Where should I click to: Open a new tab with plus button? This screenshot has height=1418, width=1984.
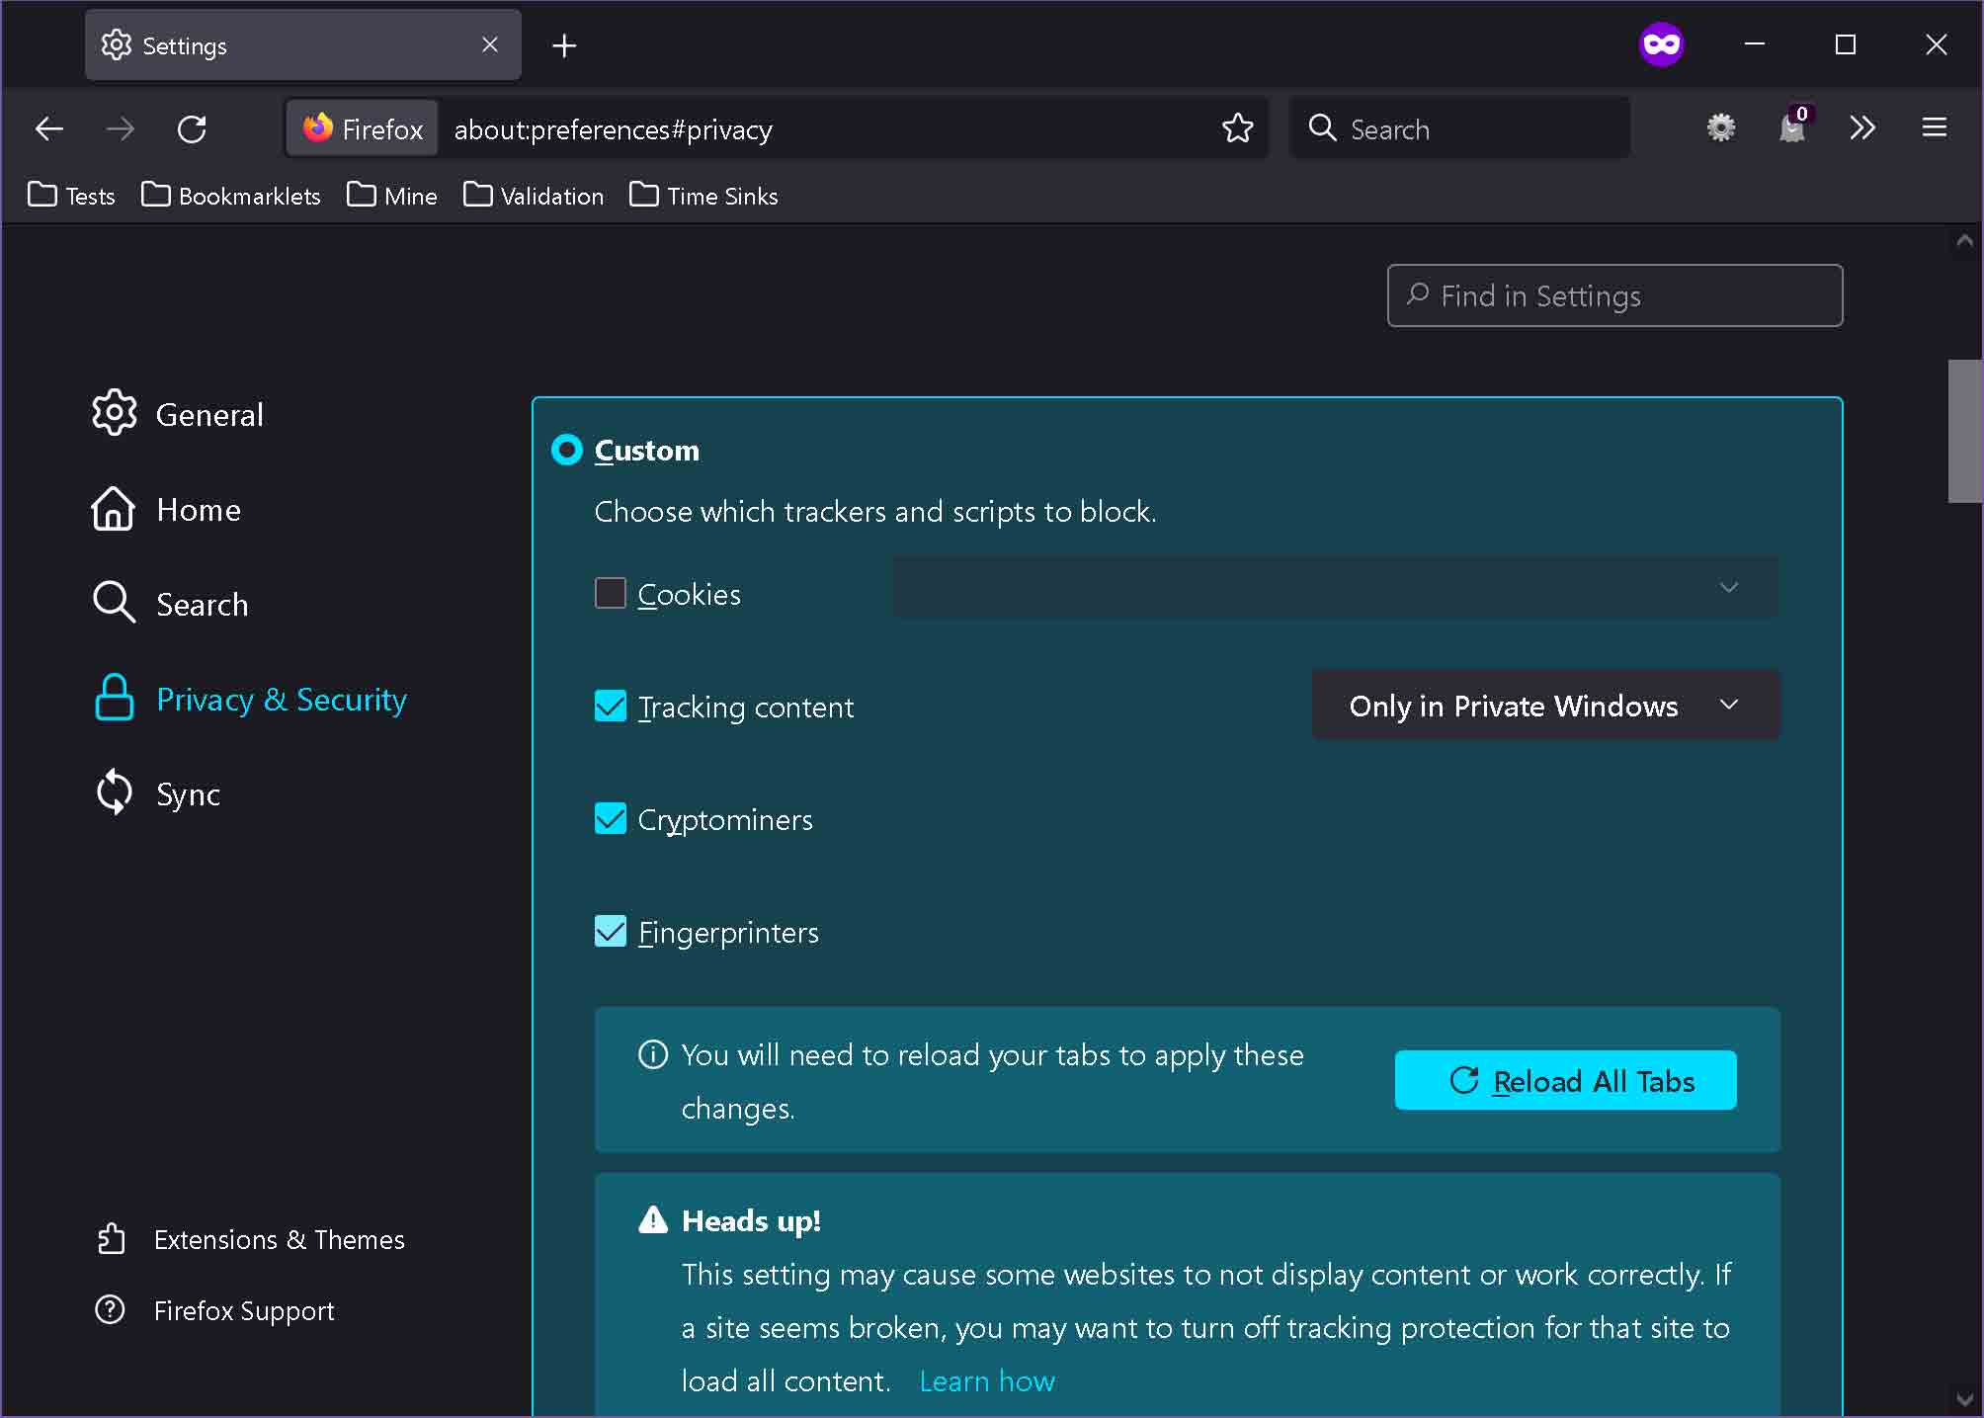tap(564, 45)
